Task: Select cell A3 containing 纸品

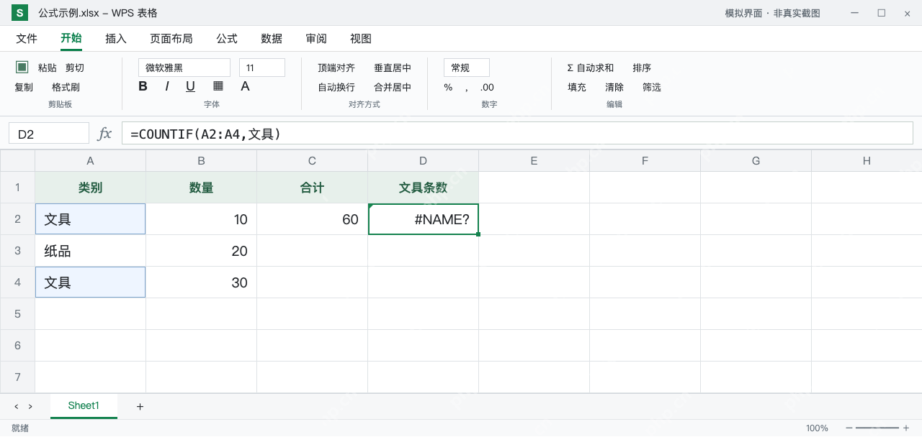Action: (x=91, y=251)
